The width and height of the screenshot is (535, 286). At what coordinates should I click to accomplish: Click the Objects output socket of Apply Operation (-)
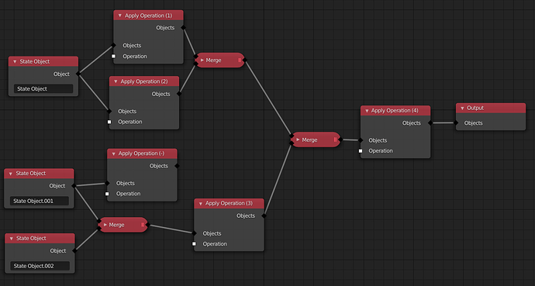177,166
